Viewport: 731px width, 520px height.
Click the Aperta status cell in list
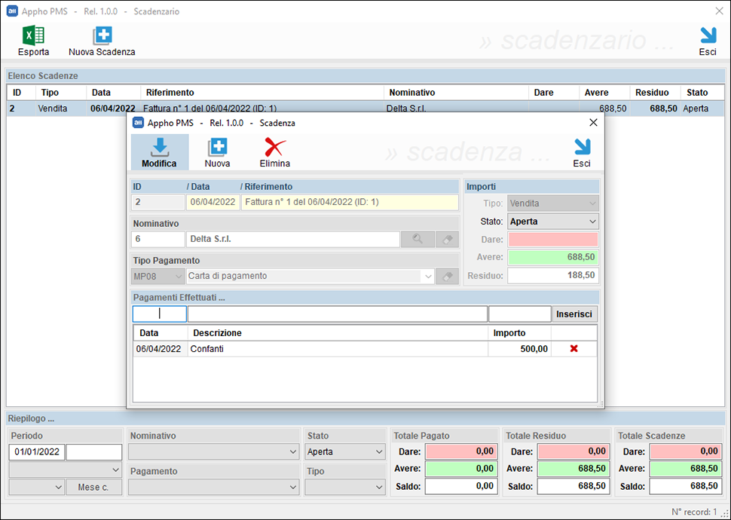click(702, 109)
